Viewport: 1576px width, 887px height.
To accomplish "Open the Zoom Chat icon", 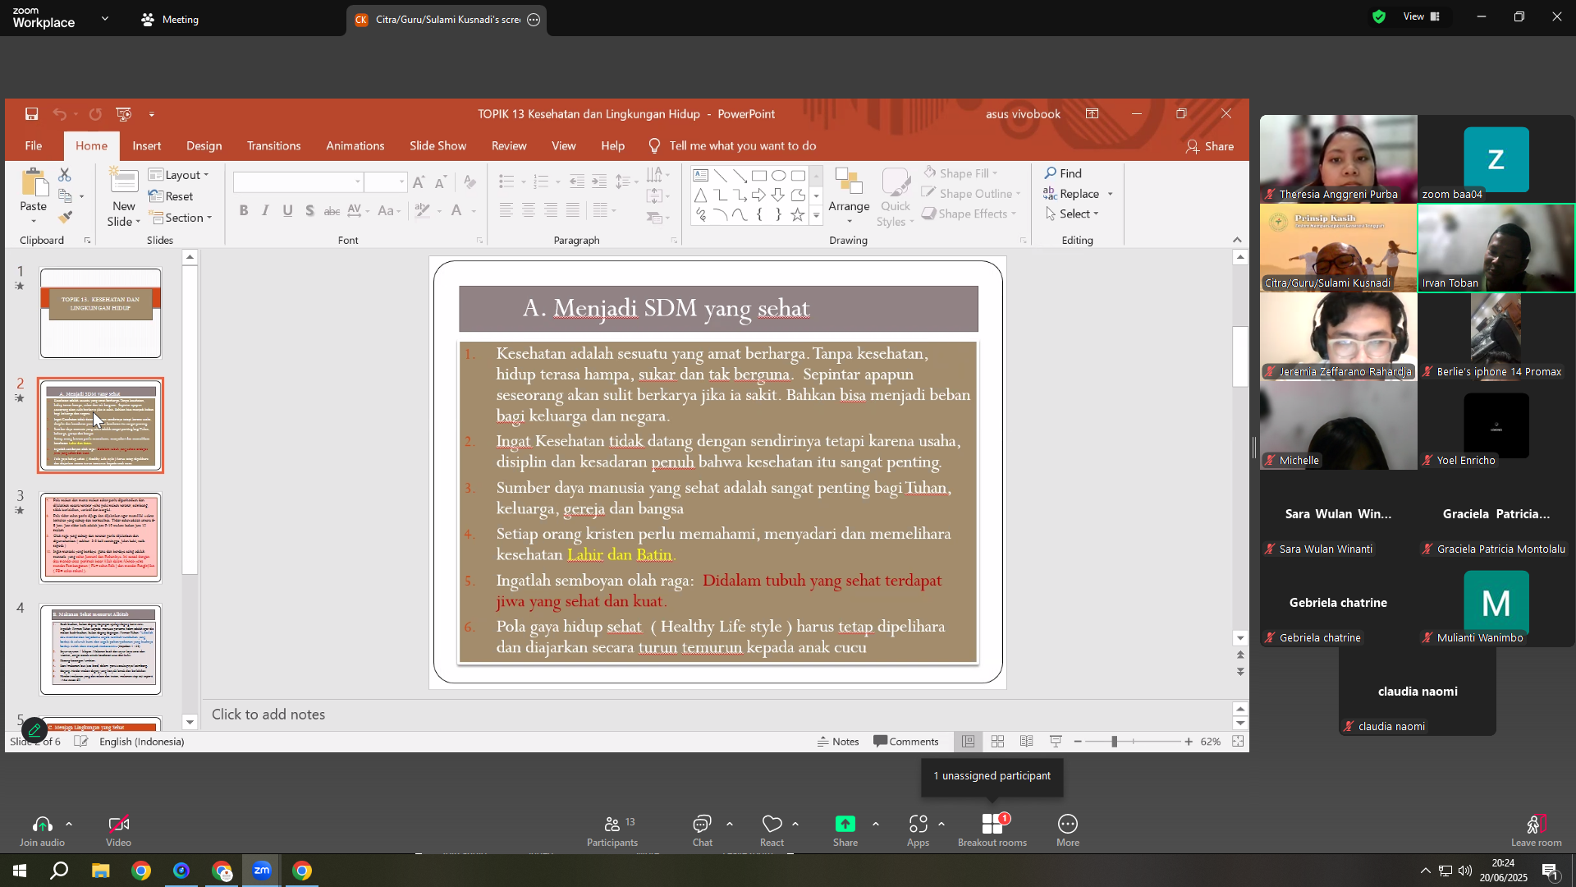I will coord(702,830).
